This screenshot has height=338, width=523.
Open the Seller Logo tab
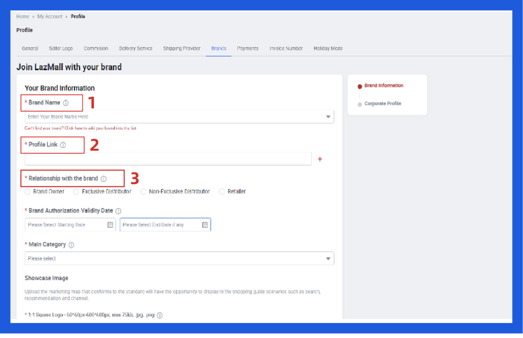61,48
